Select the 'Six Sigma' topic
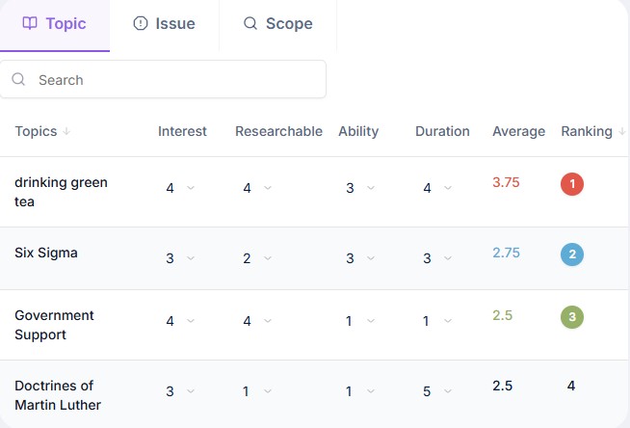Viewport: 630px width, 428px height. (46, 253)
